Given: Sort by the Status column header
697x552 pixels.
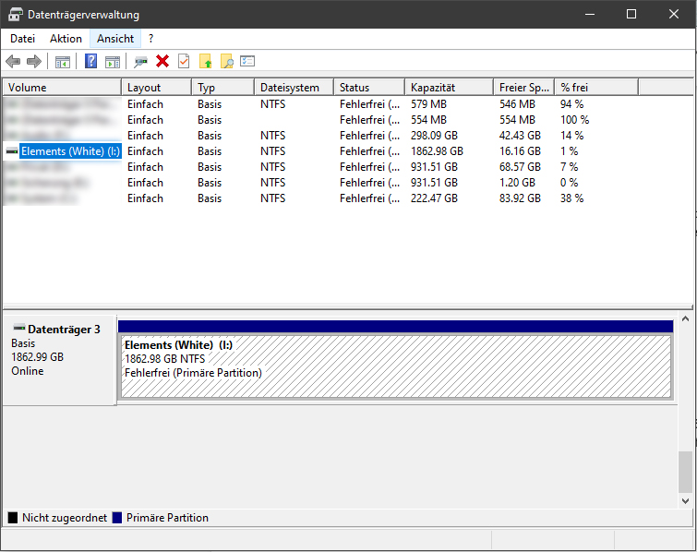Looking at the screenshot, I should click(369, 88).
